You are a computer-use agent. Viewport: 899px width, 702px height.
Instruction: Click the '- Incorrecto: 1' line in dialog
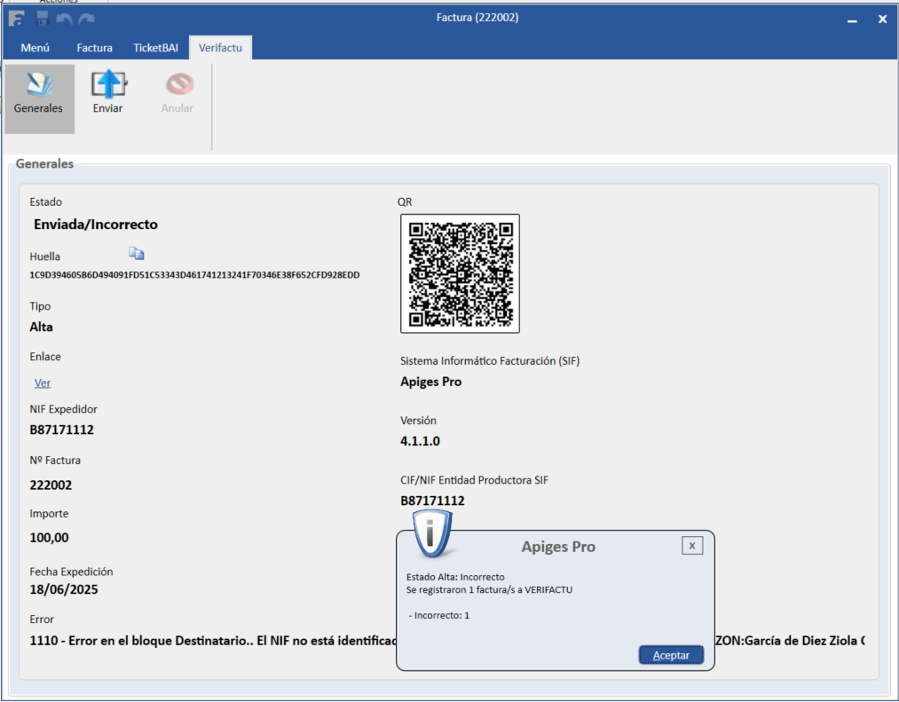pos(439,615)
